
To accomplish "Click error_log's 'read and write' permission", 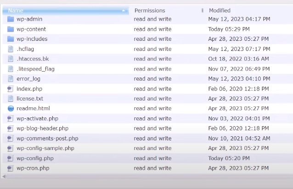I will coord(152,79).
